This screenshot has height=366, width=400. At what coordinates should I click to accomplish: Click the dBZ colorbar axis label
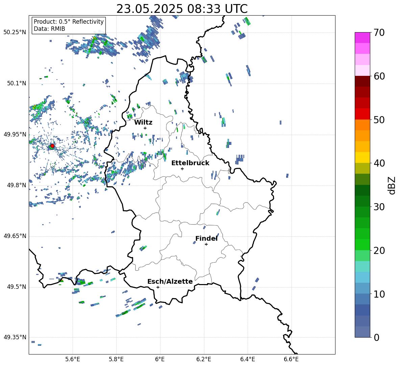pyautogui.click(x=392, y=185)
